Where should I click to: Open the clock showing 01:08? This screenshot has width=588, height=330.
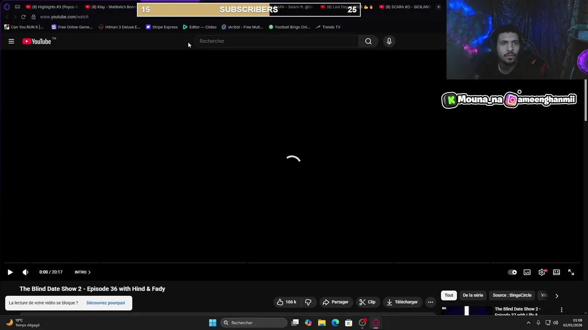[573, 323]
